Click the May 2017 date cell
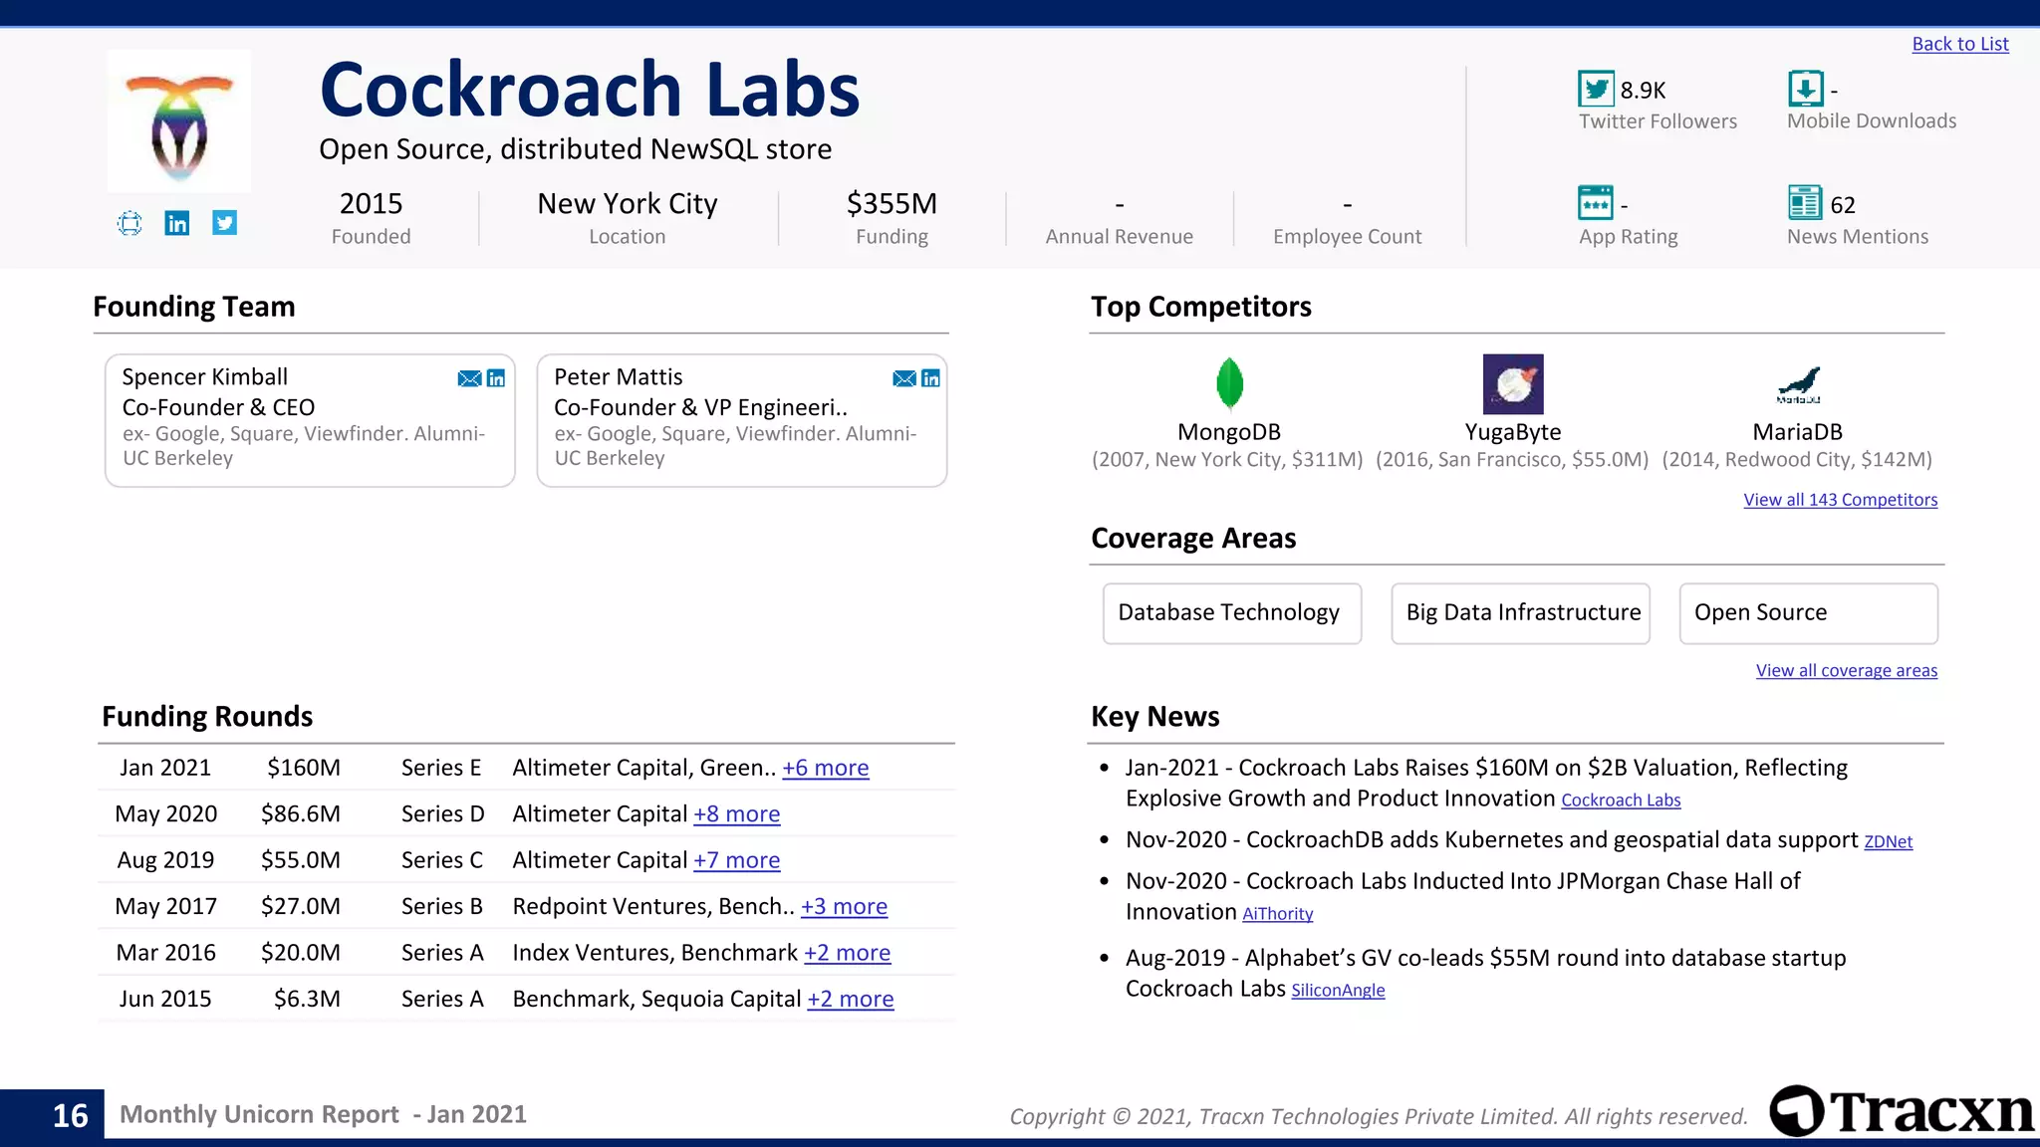 click(x=166, y=906)
